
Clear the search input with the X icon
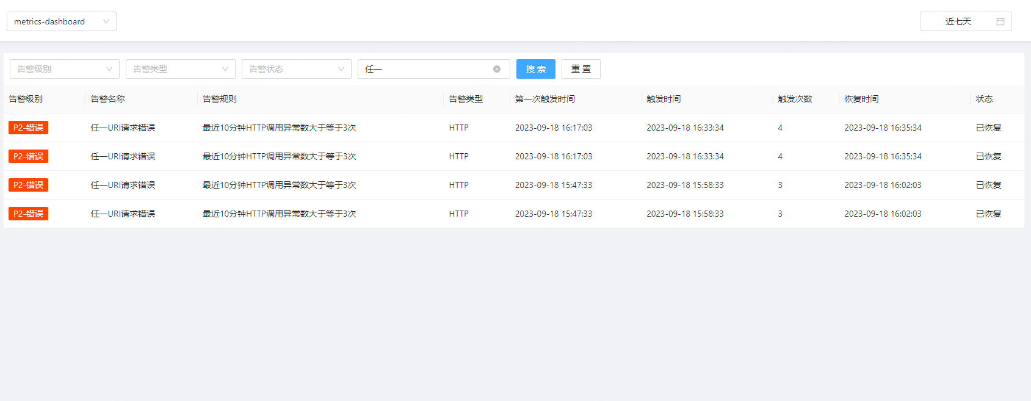coord(497,69)
